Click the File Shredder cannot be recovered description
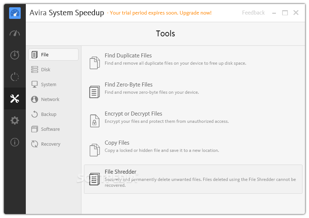Screen dimensions: 309x218 click(x=200, y=182)
